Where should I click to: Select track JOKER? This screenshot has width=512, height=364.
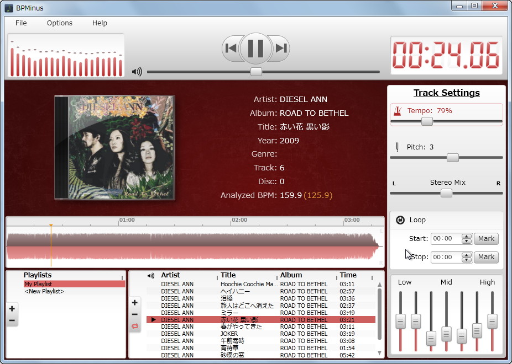(260, 334)
